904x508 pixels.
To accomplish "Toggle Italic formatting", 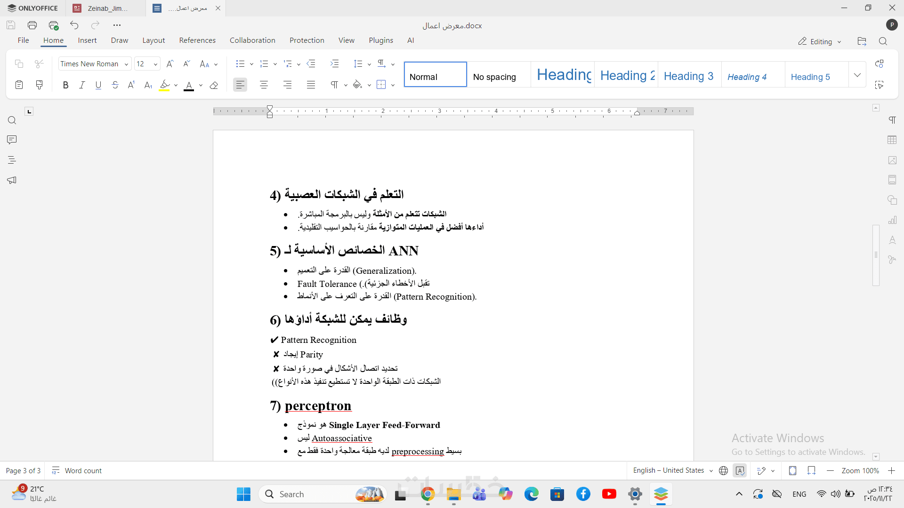I will 82,85.
